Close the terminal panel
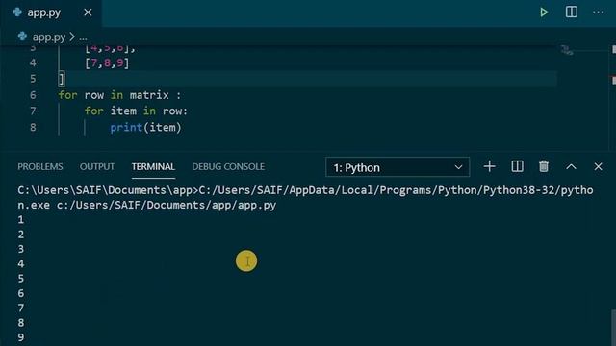Screen dimensions: 616x346 [x=598, y=166]
